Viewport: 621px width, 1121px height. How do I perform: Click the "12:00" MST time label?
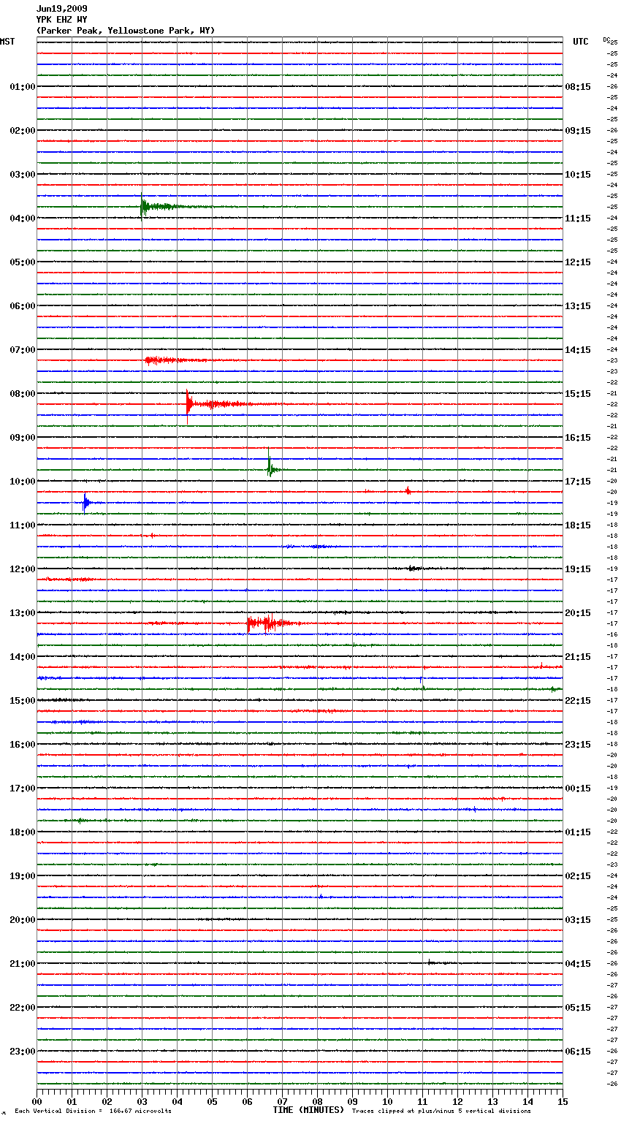[23, 569]
